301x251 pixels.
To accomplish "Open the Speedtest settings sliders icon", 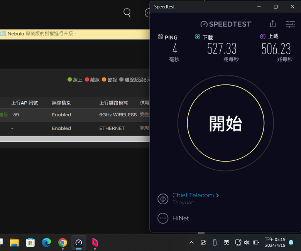I will pyautogui.click(x=290, y=24).
